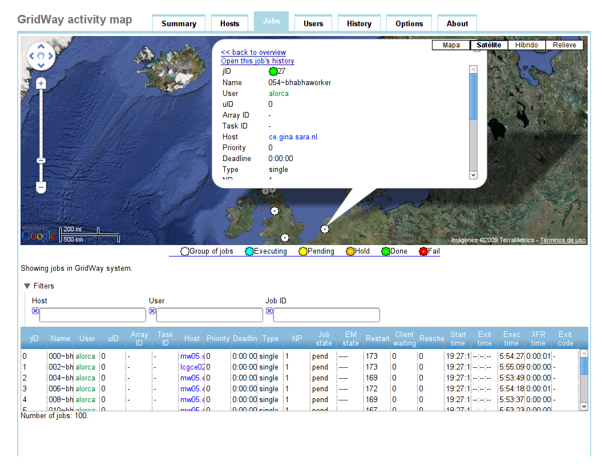Focus the Job ID filter input
Viewport: 602px width, 469px height.
[x=327, y=315]
